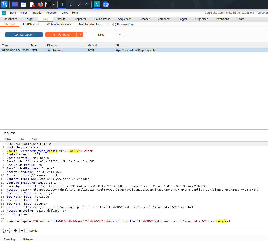
Task: Open the WebSockets history sub-tab
Action: (x=59, y=24)
